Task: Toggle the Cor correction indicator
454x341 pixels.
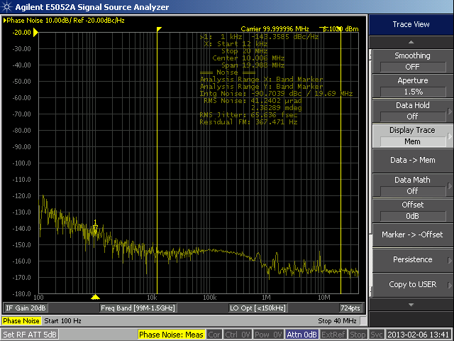Action: click(x=214, y=334)
